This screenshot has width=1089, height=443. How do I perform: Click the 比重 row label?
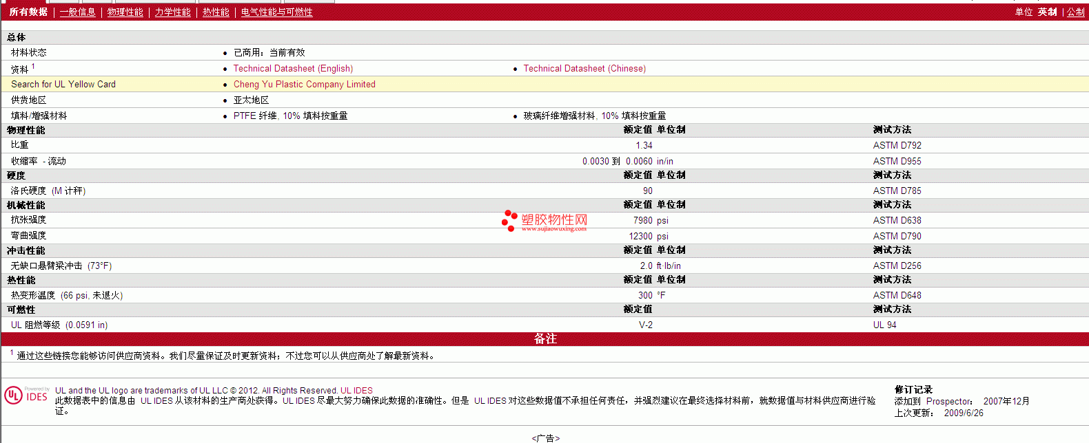click(20, 144)
